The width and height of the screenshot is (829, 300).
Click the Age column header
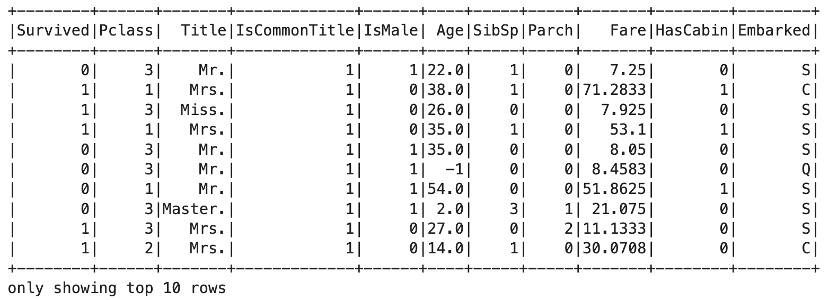point(450,31)
